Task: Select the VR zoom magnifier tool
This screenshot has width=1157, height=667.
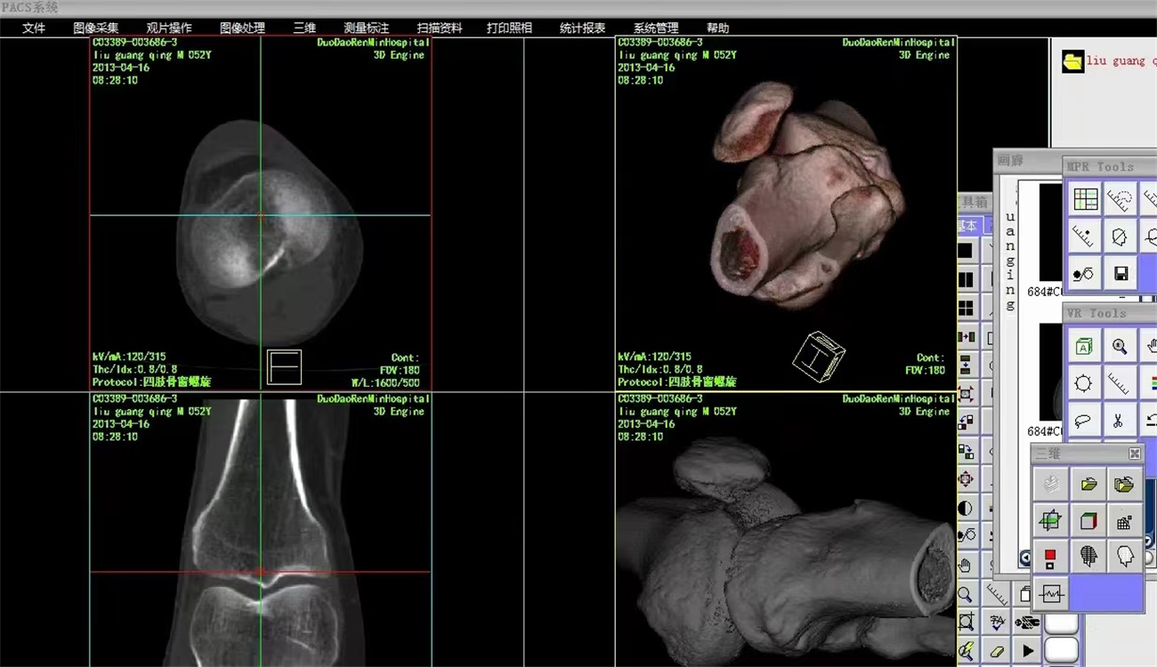Action: pos(1119,346)
